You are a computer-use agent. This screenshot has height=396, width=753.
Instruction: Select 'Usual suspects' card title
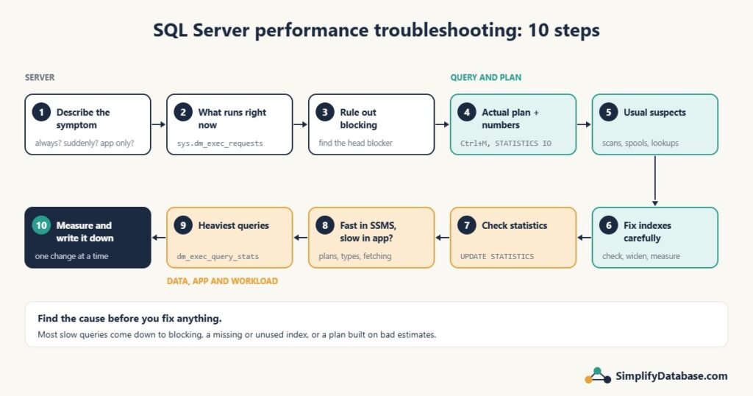(x=654, y=113)
